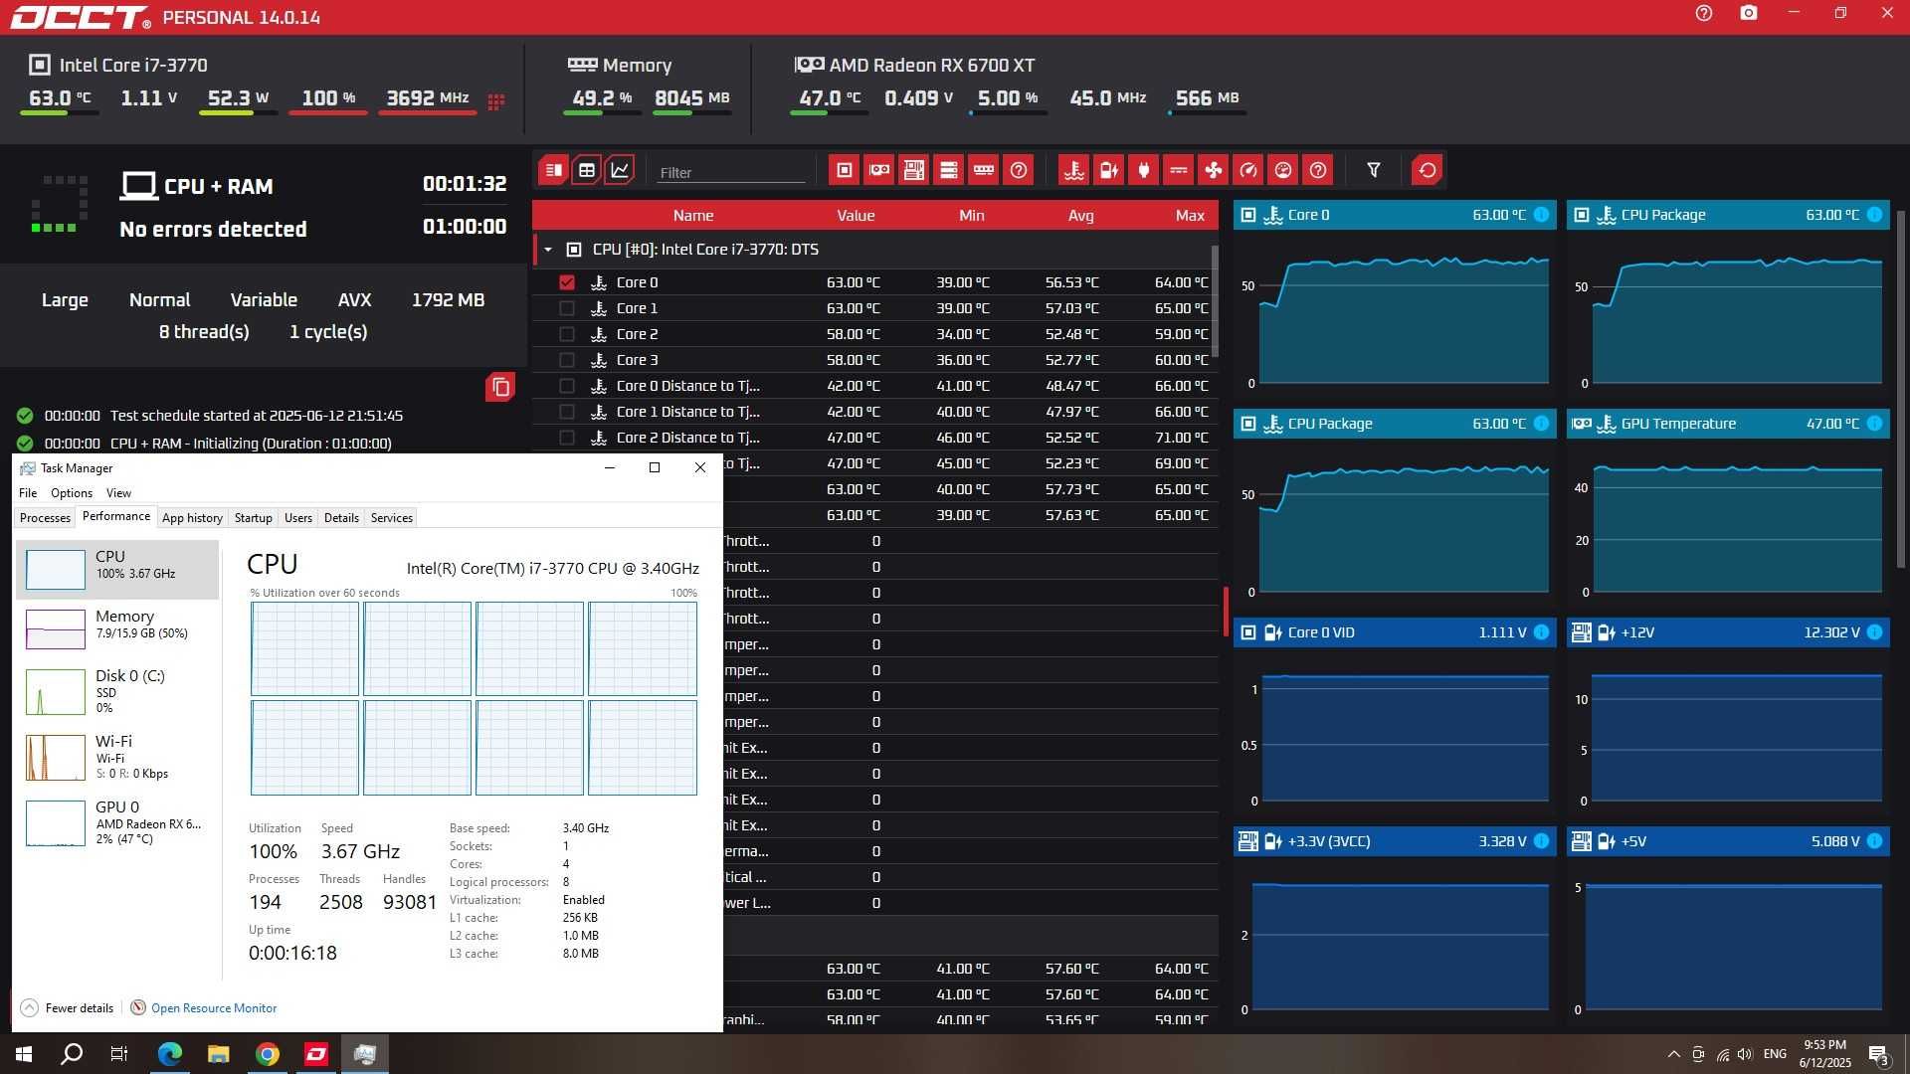Sort sensor table by Avg column
The image size is (1910, 1074).
tap(1080, 216)
